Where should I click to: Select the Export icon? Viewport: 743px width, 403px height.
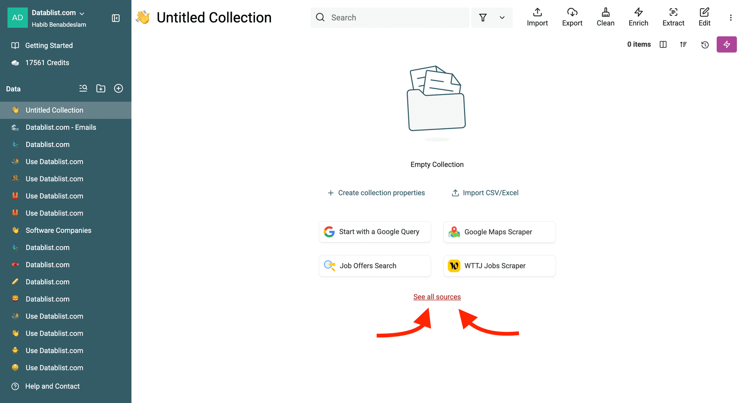[572, 17]
